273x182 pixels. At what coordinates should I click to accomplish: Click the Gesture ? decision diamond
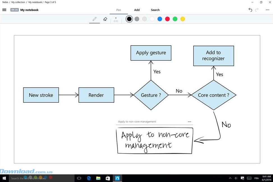[x=151, y=95]
